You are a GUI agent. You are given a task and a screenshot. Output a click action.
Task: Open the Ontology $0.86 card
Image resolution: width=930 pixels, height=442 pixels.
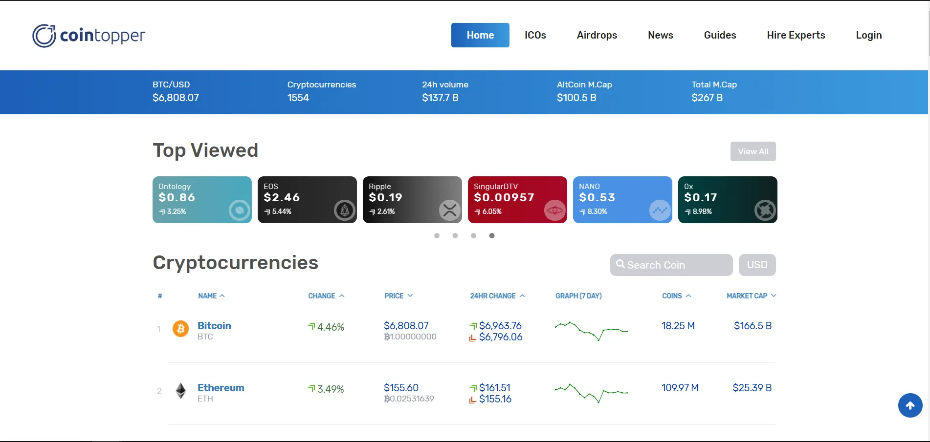(x=202, y=200)
